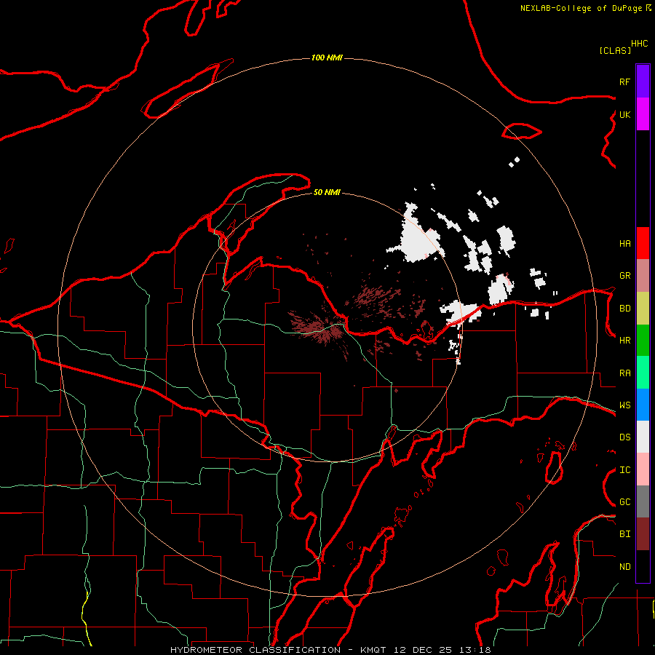Click the black ND legend swatch

point(643,566)
